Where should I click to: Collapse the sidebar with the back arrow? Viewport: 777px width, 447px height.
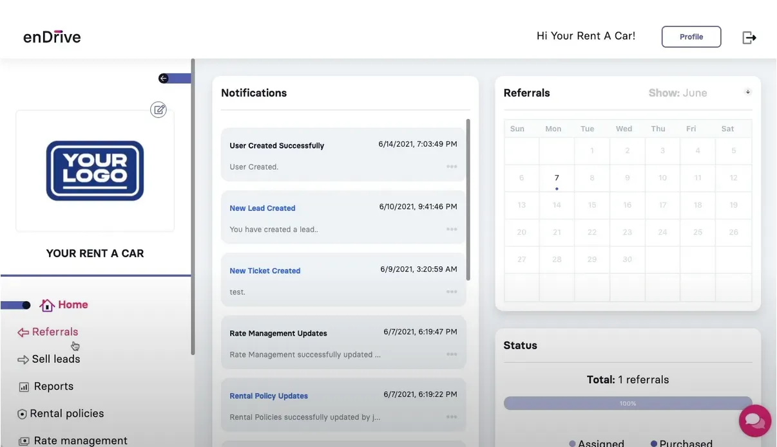pyautogui.click(x=164, y=78)
